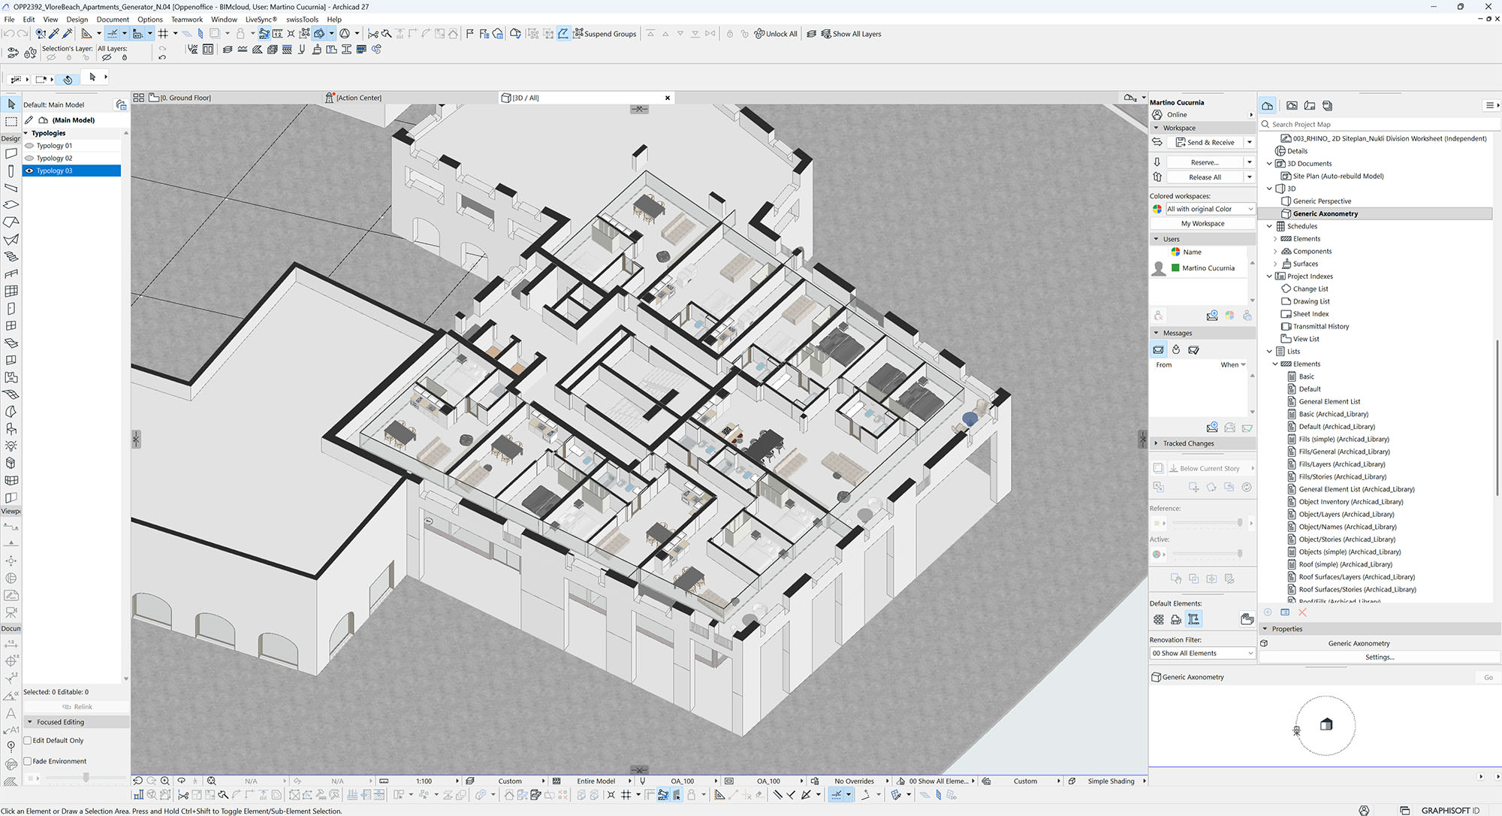Click the Undo icon in toolbar
The image size is (1502, 816).
pos(8,34)
